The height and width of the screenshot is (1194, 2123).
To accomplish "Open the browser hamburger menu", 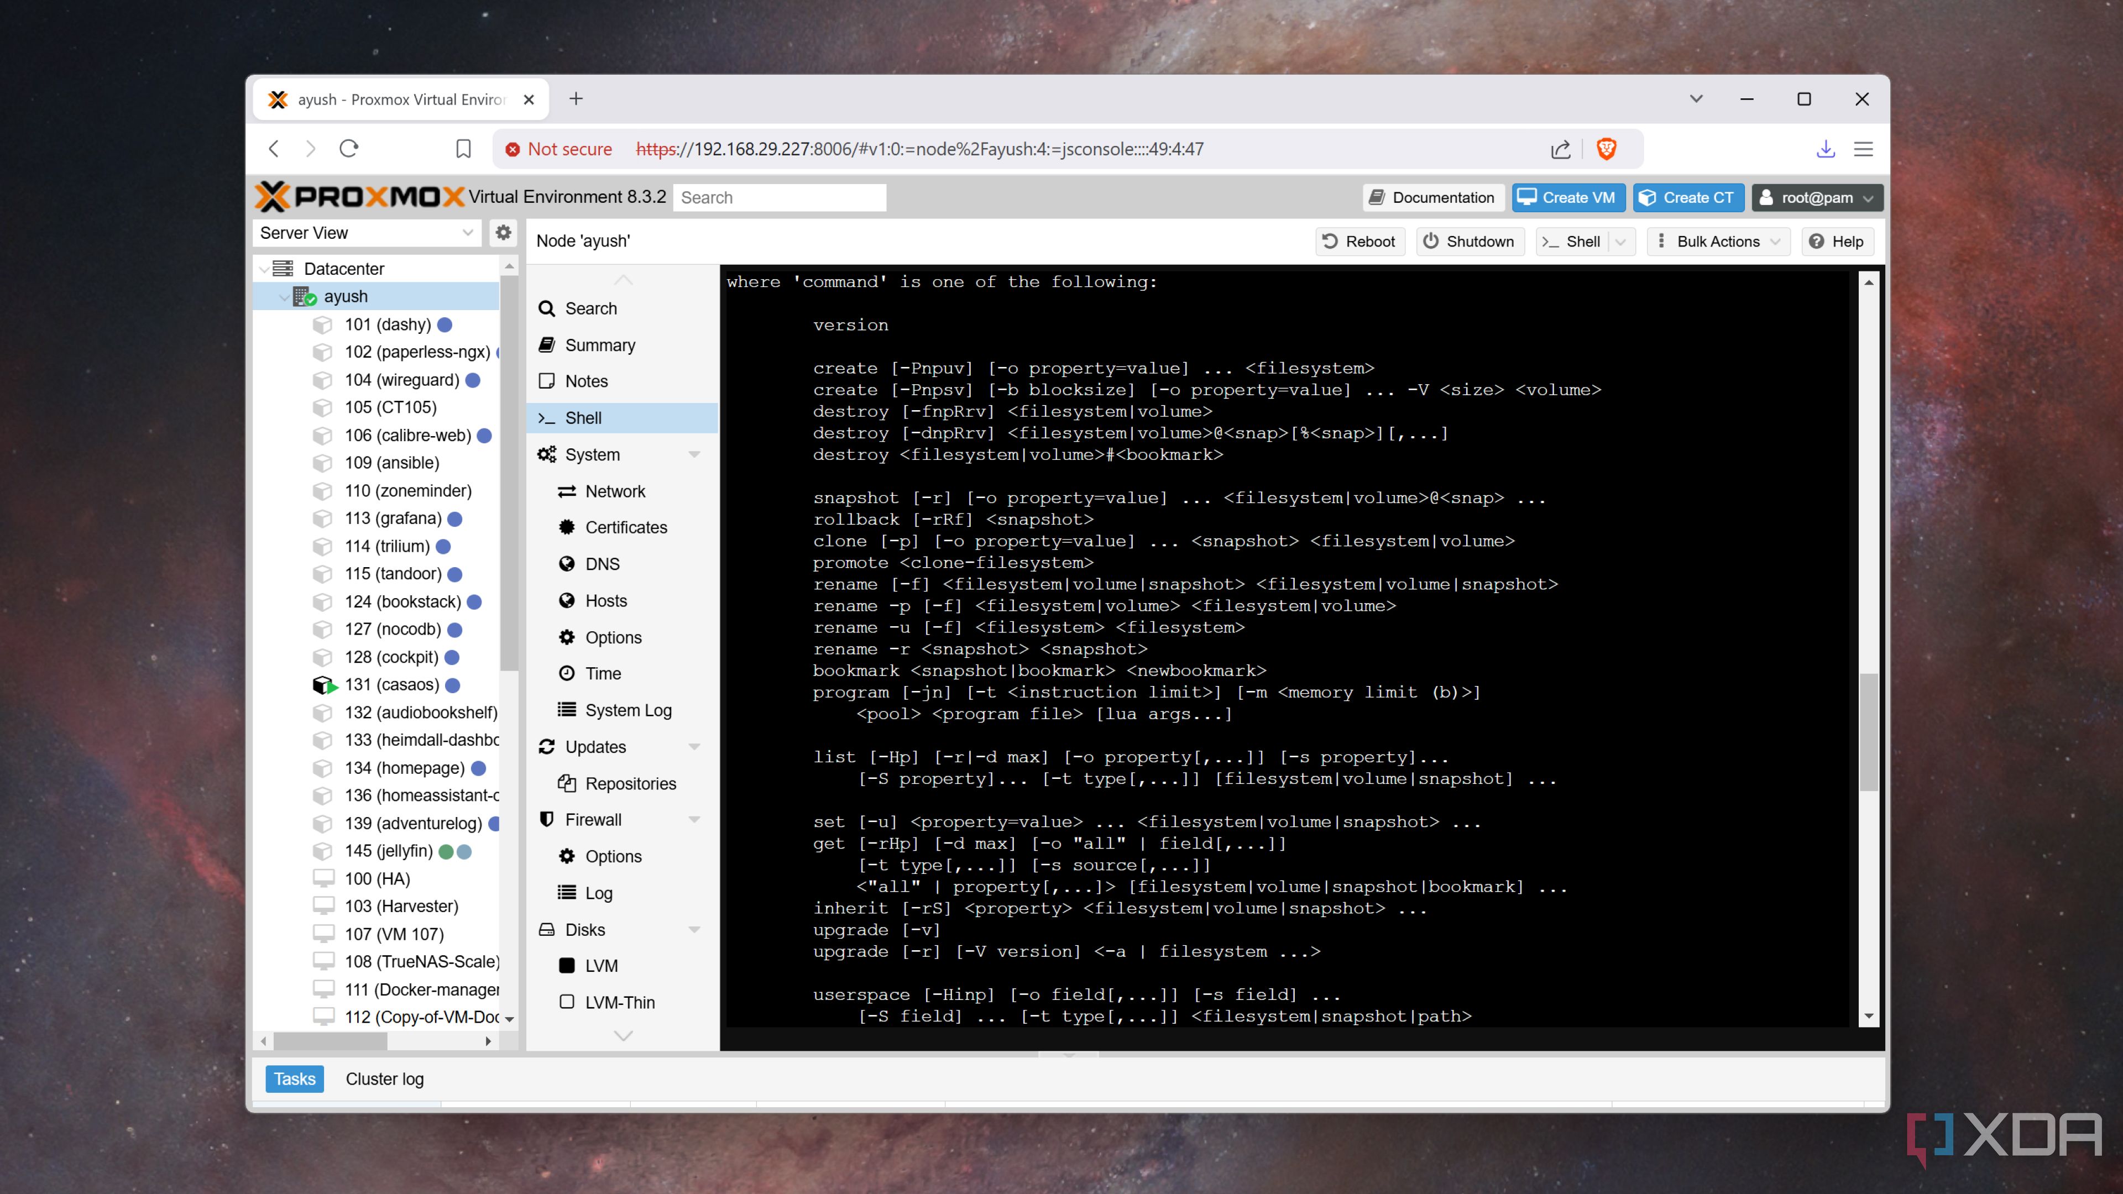I will pyautogui.click(x=1863, y=149).
